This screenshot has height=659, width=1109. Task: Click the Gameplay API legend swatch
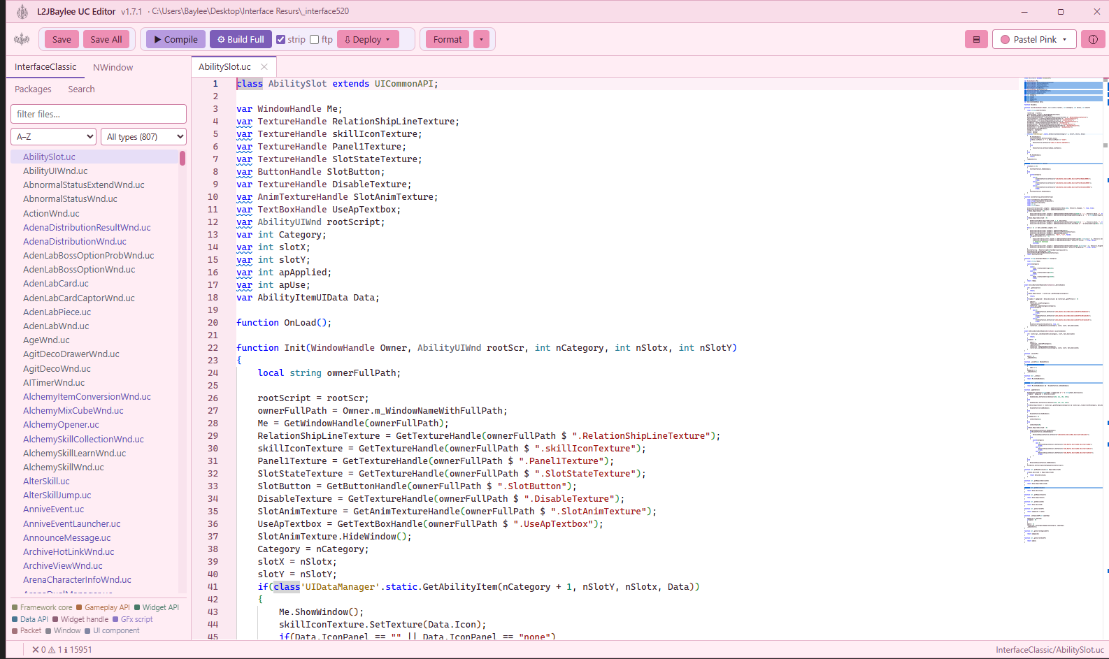tap(79, 607)
